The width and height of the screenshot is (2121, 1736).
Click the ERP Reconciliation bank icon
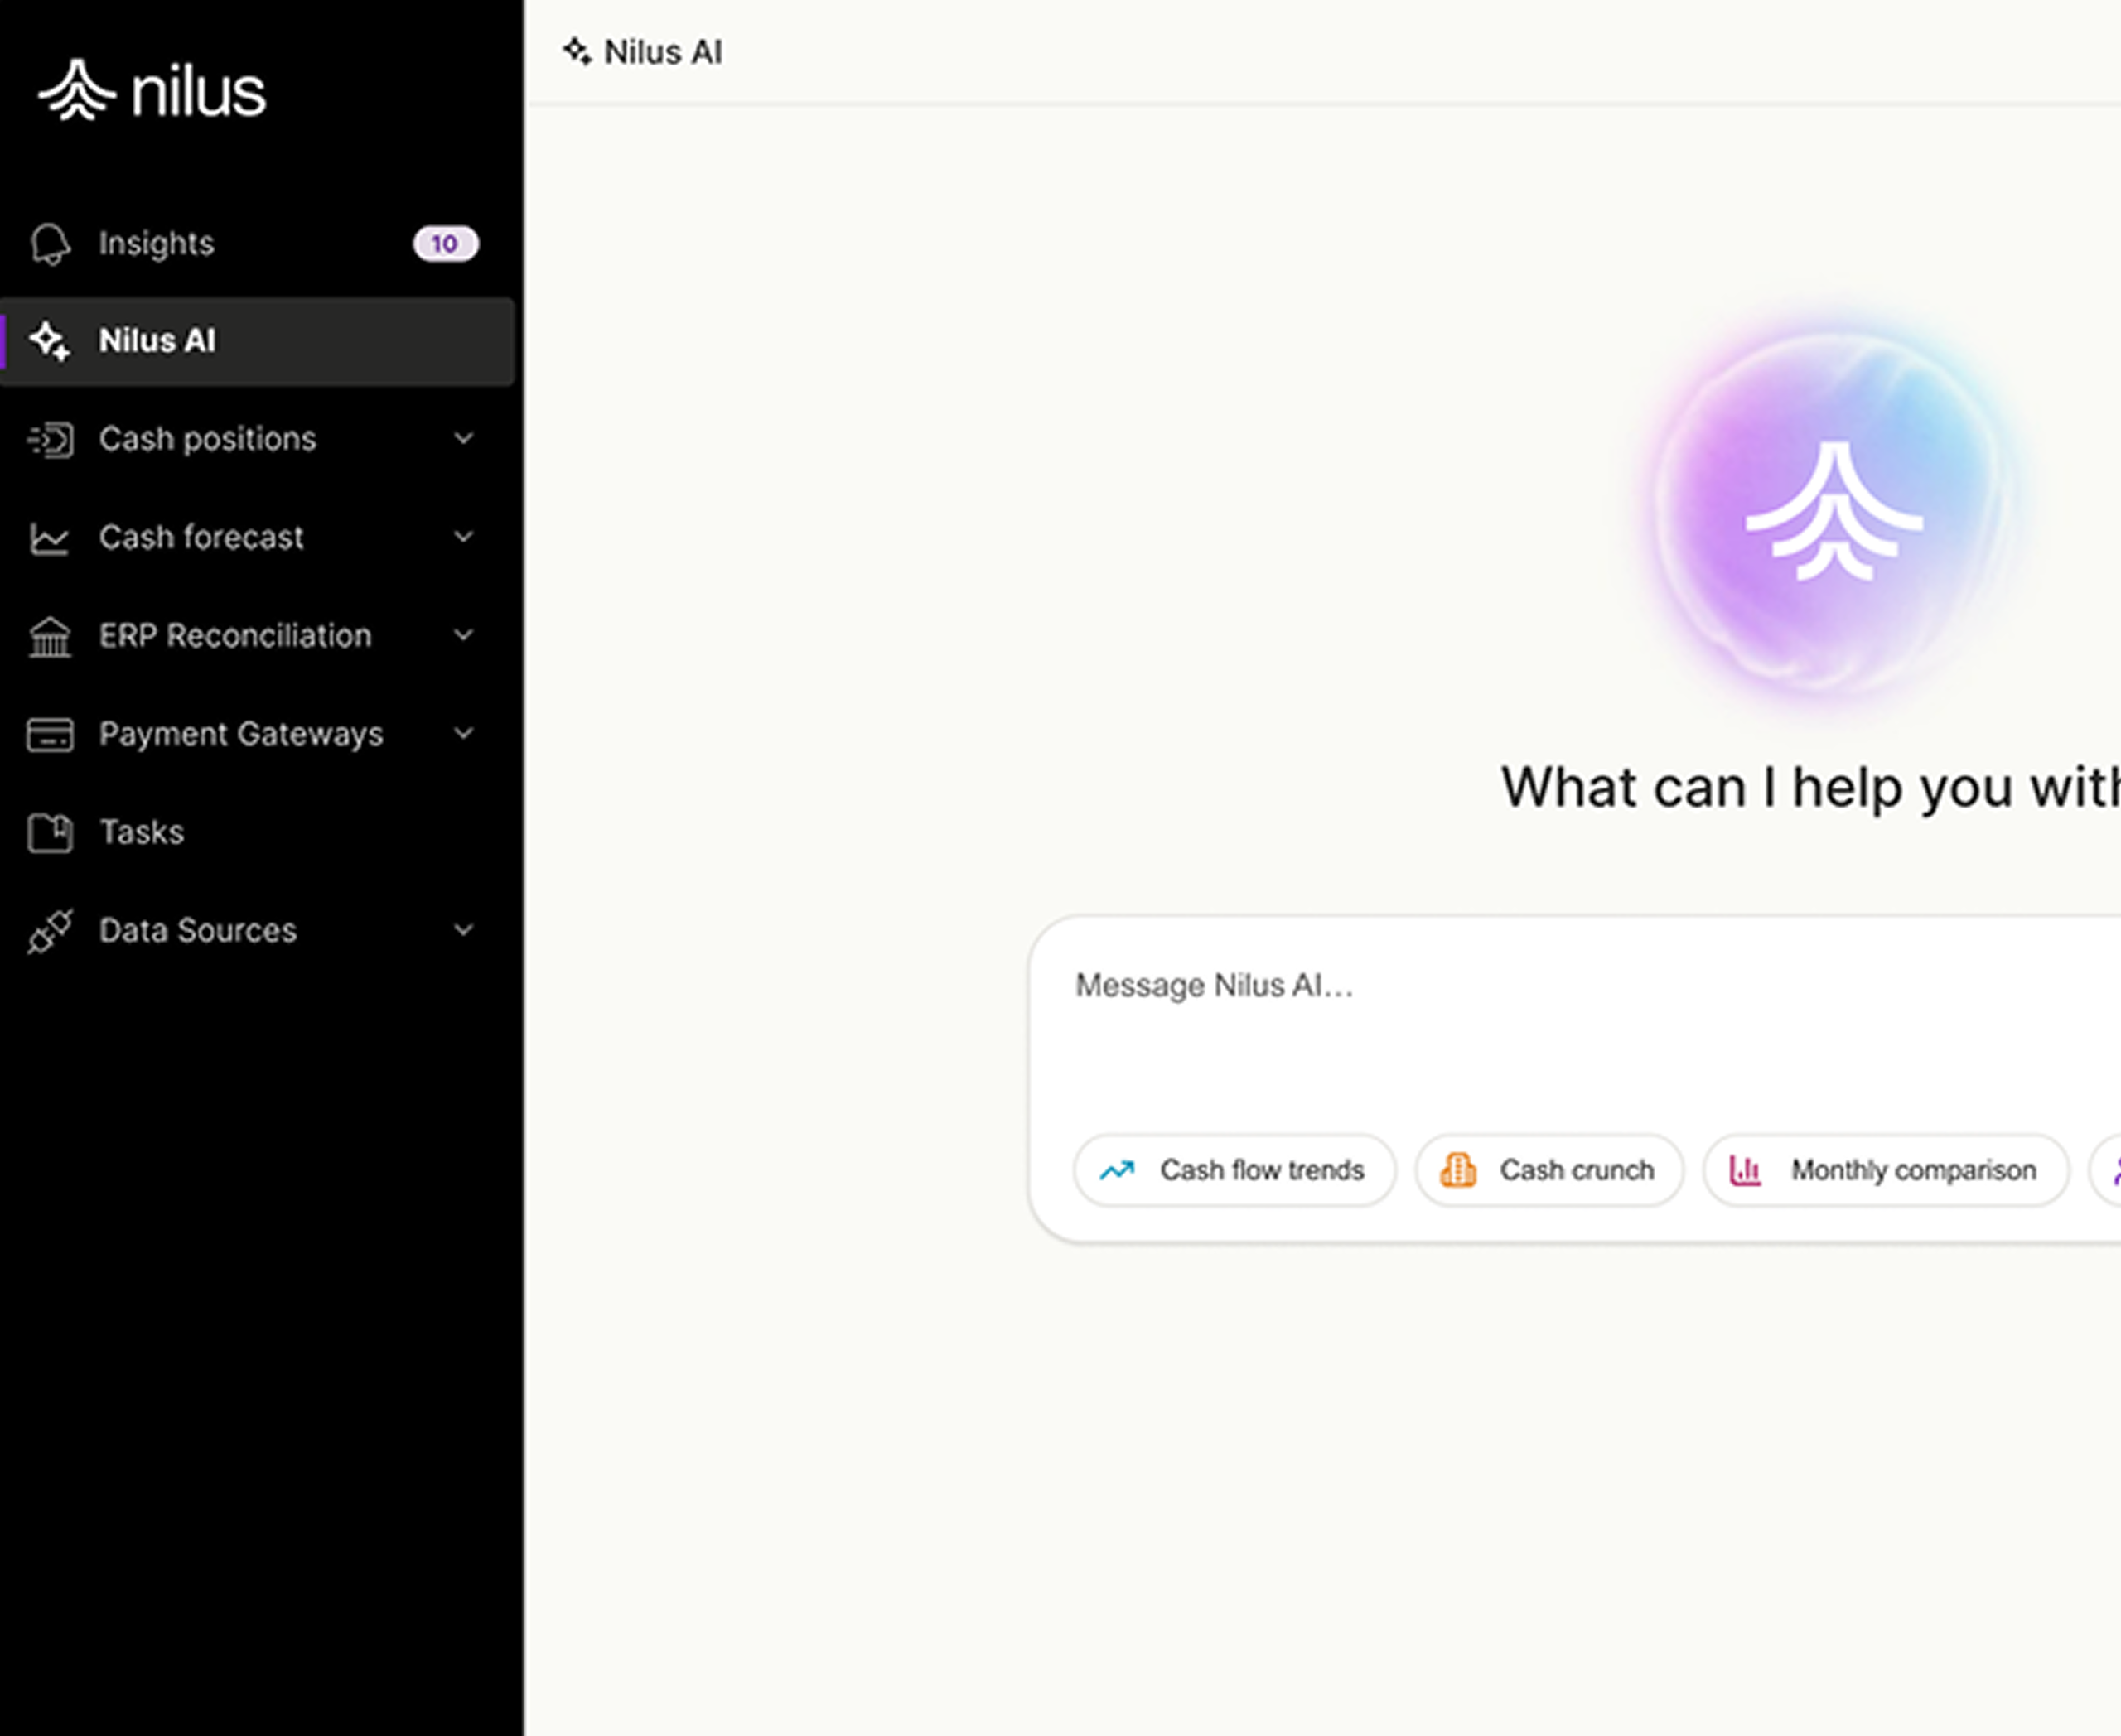tap(50, 636)
